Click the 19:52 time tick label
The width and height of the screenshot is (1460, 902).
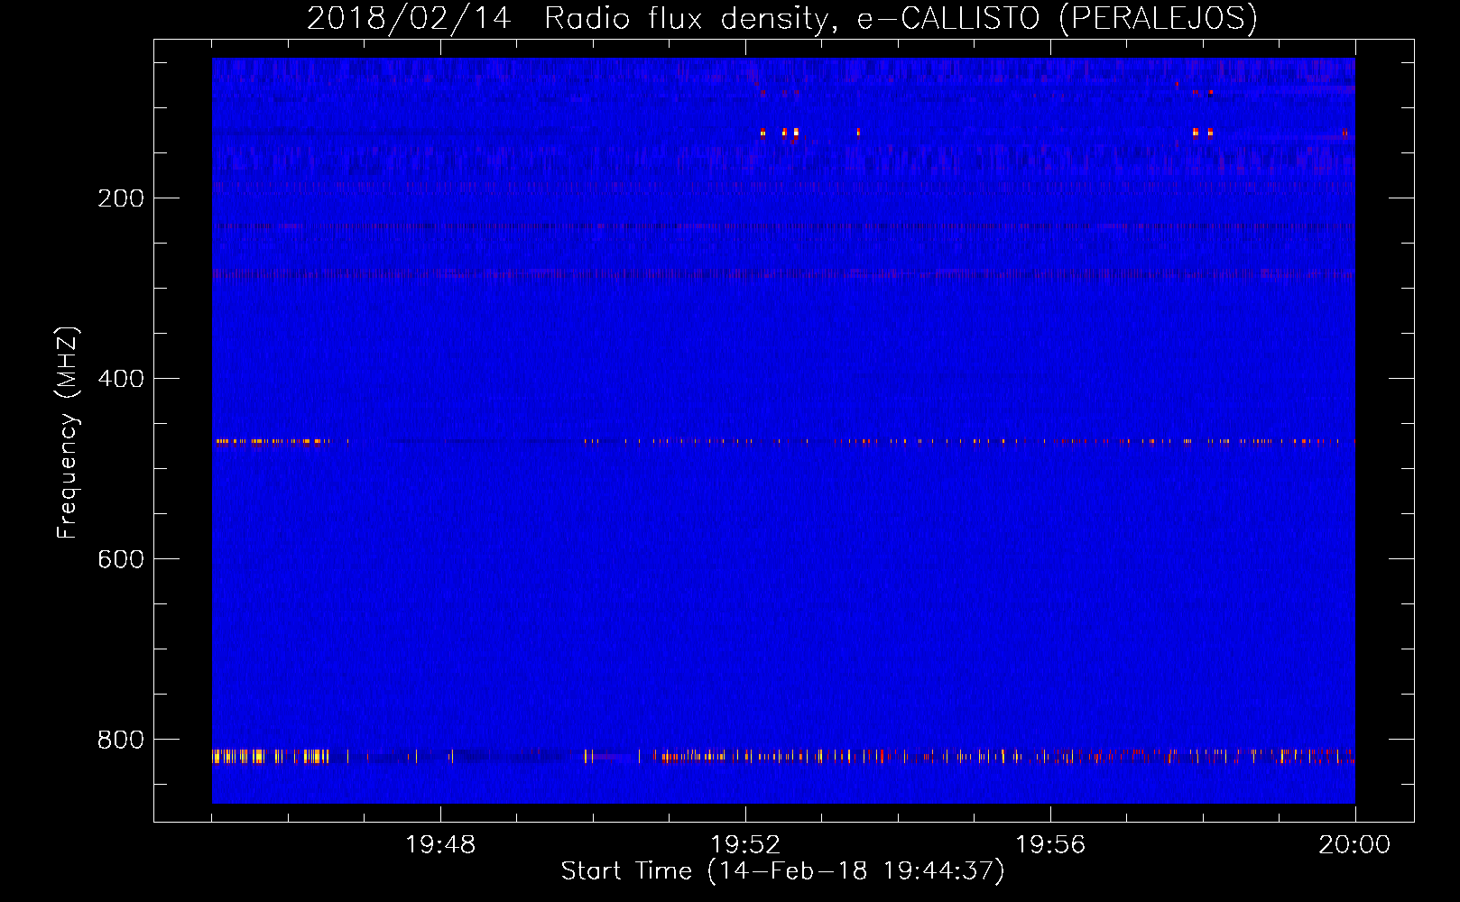pos(745,845)
